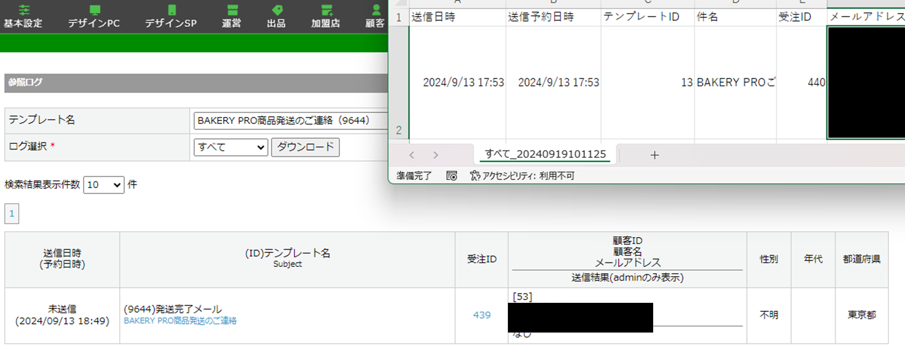Open the デザインPC monitor icon
Image resolution: width=905 pixels, height=350 pixels.
tap(95, 10)
